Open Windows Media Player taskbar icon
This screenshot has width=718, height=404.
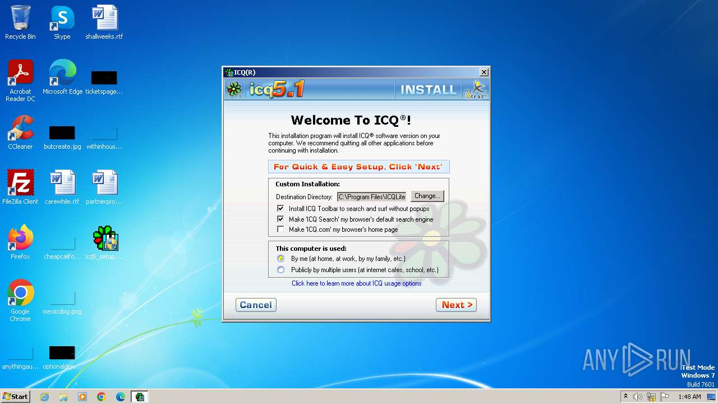point(82,397)
